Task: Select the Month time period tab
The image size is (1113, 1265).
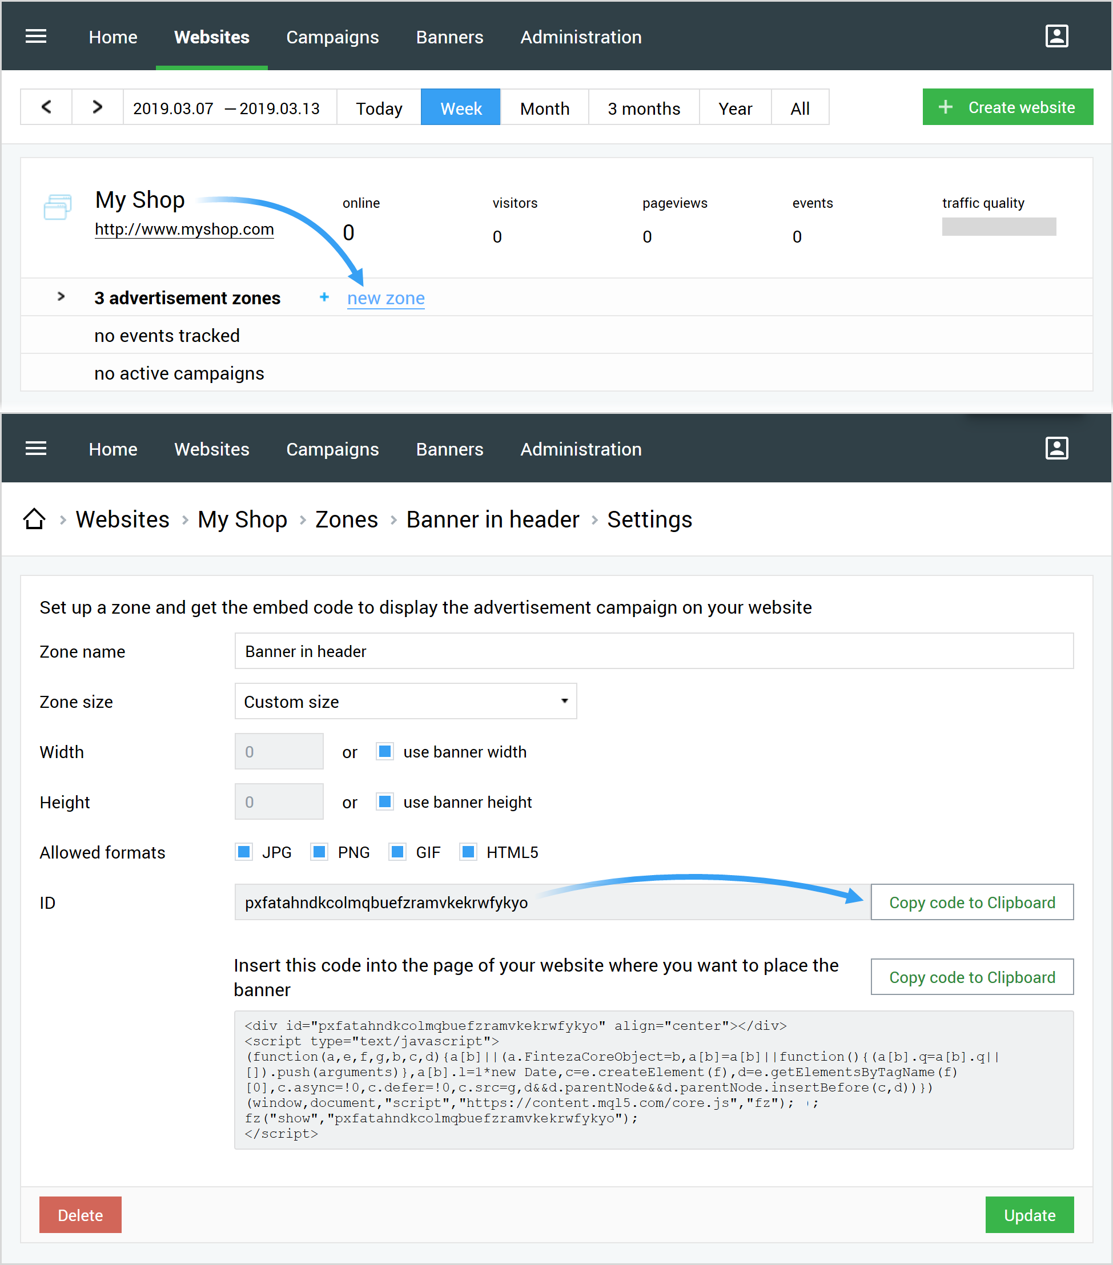Action: (x=544, y=107)
